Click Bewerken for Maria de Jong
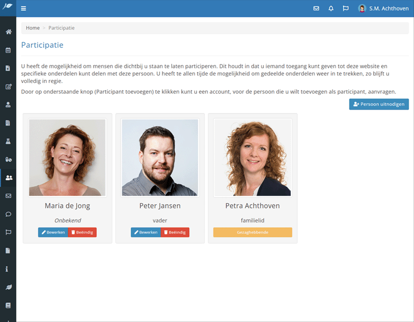This screenshot has width=414, height=322. 53,232
